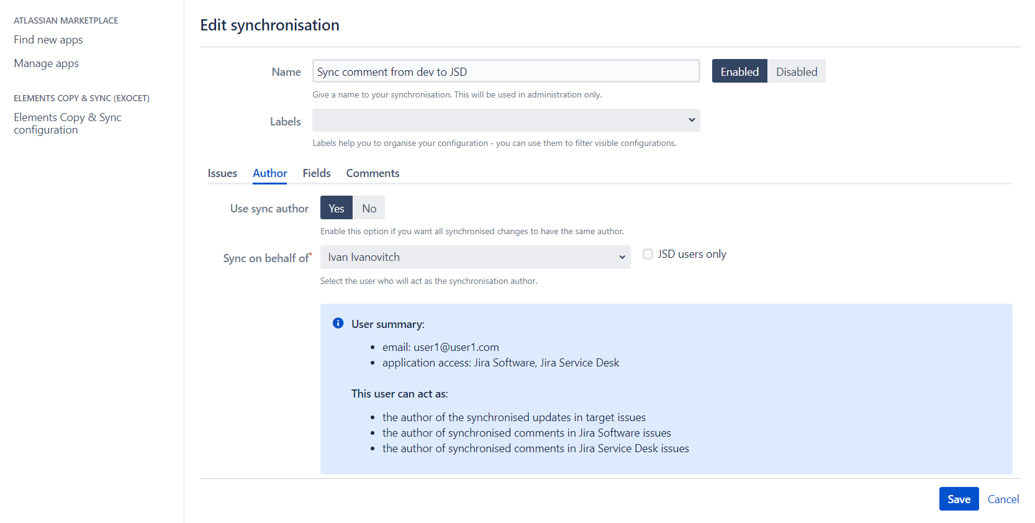The height and width of the screenshot is (523, 1035).
Task: Set Use sync author to No
Action: click(369, 207)
